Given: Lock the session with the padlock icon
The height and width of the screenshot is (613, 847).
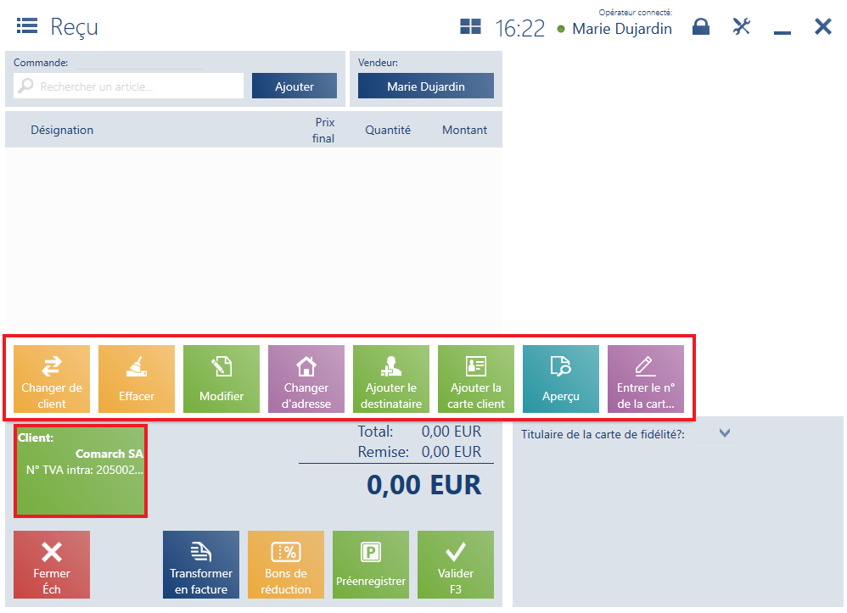Looking at the screenshot, I should coord(701,26).
